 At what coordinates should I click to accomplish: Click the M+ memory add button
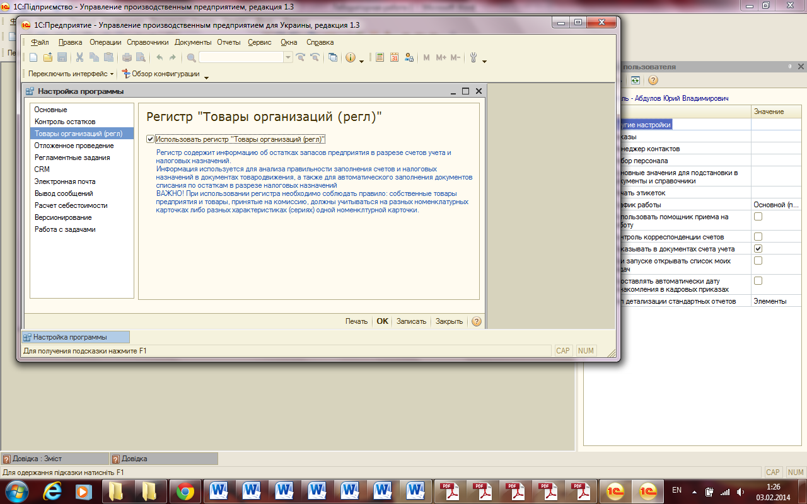pos(441,57)
